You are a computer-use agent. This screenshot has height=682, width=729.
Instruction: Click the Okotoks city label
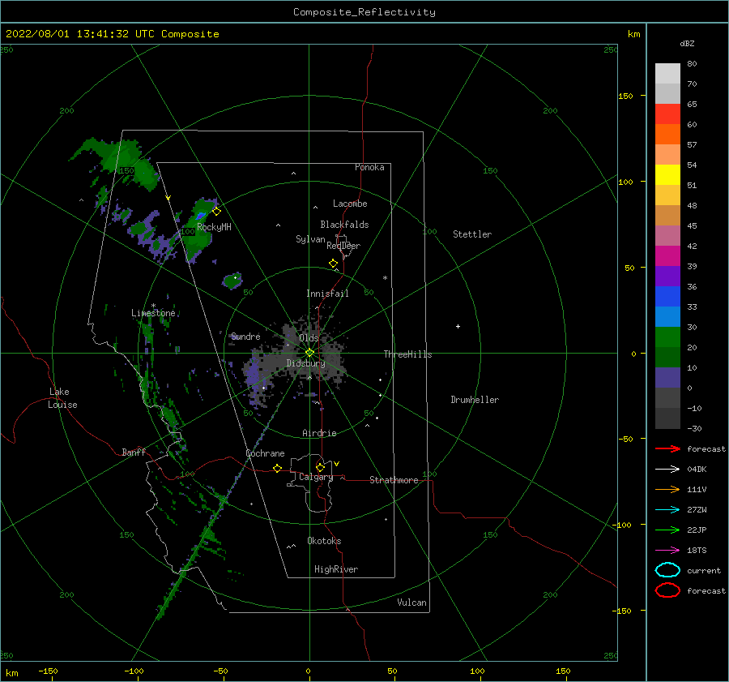coord(324,542)
